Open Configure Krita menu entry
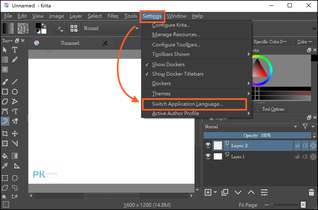 tap(197, 25)
